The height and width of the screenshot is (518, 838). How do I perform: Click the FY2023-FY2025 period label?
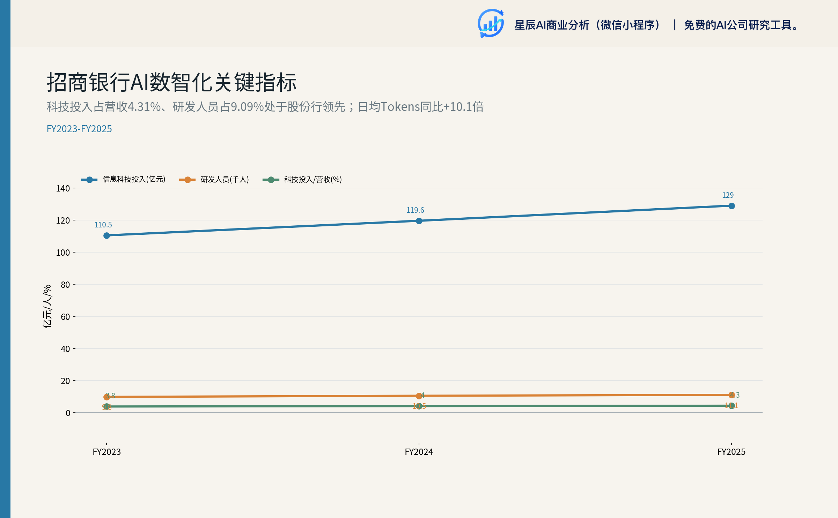pyautogui.click(x=79, y=129)
